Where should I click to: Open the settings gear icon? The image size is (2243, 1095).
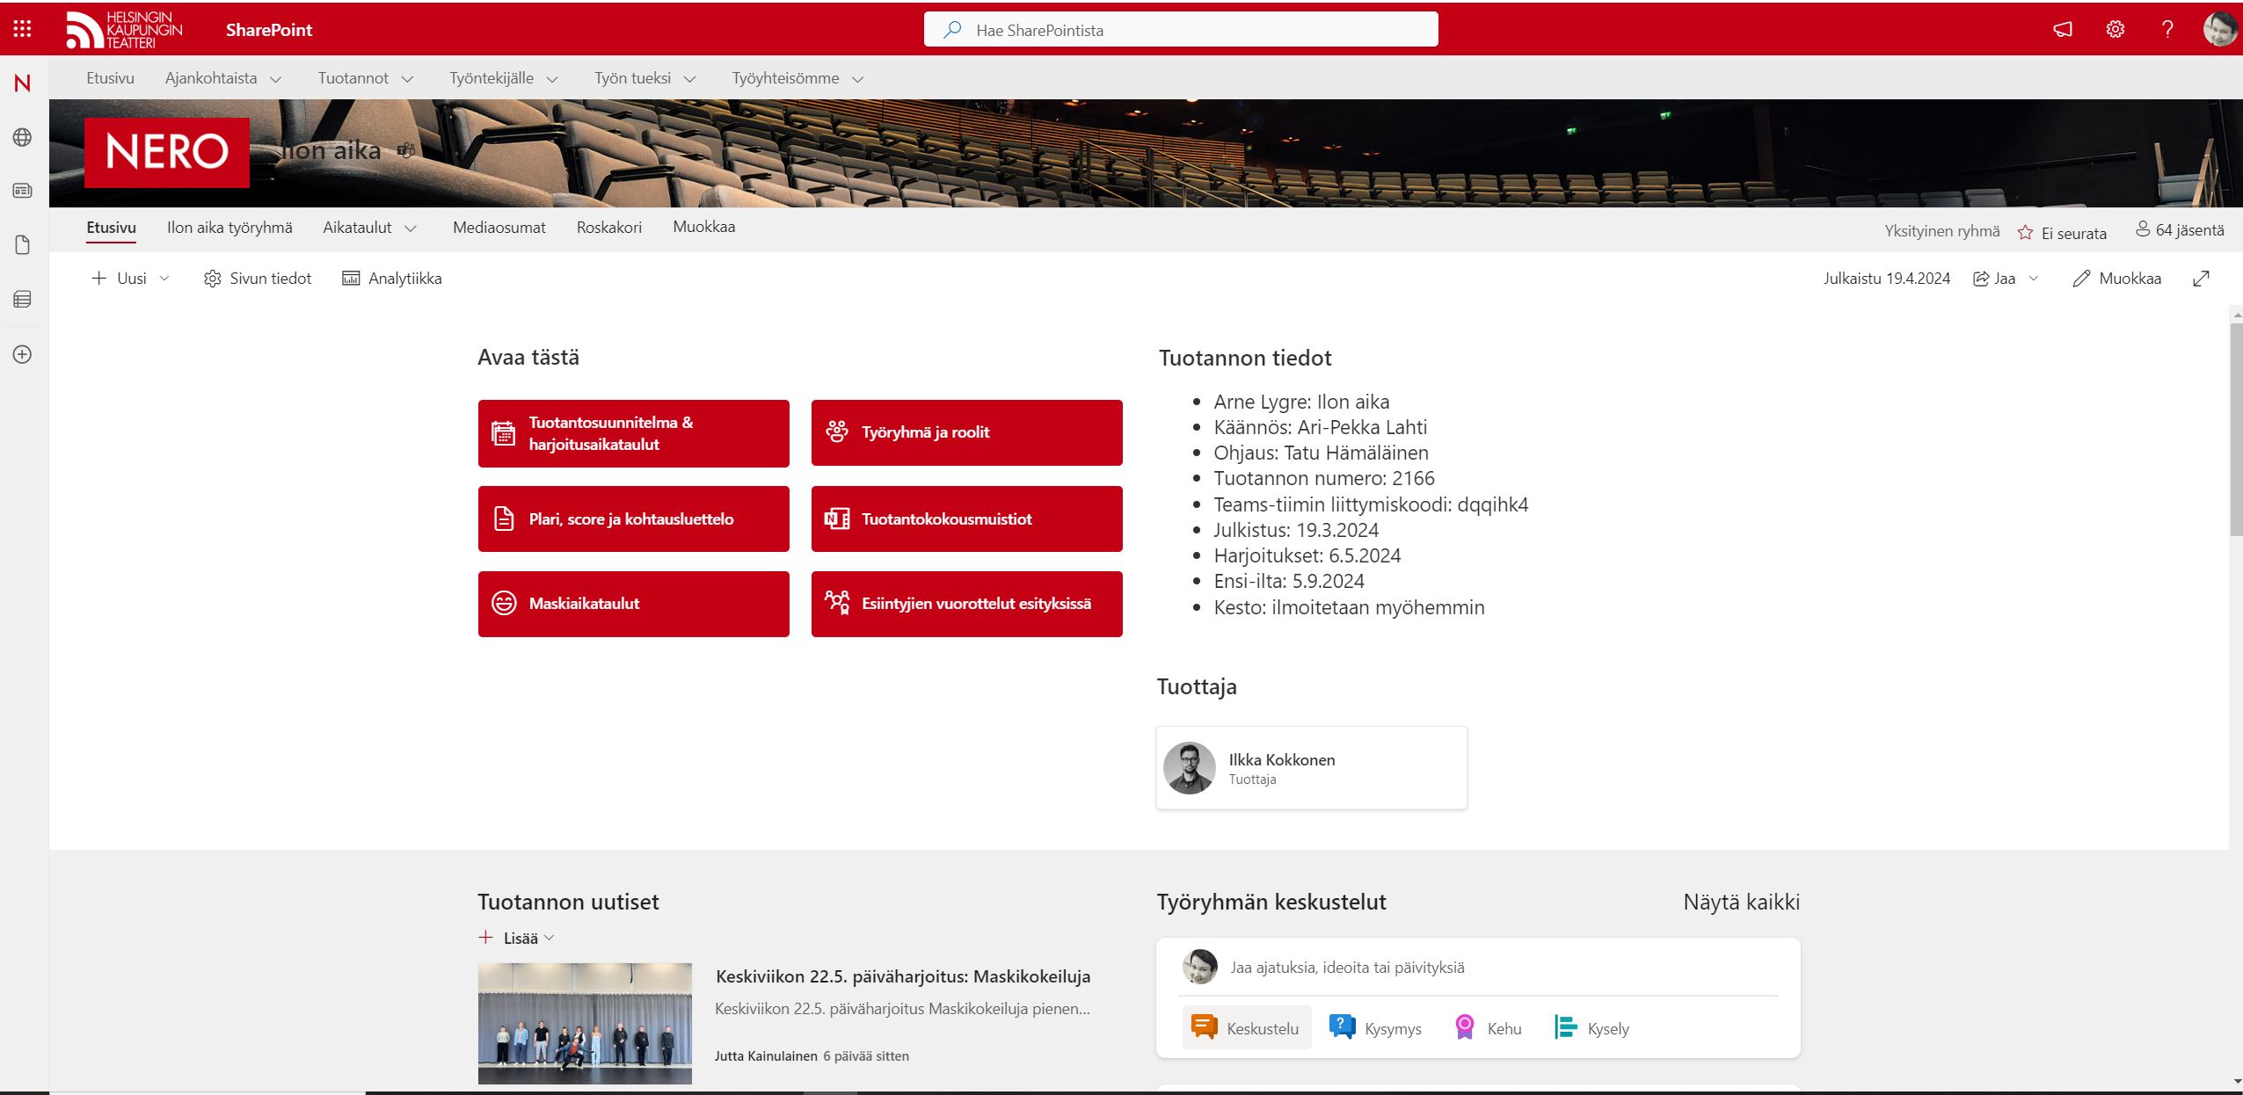tap(2115, 29)
